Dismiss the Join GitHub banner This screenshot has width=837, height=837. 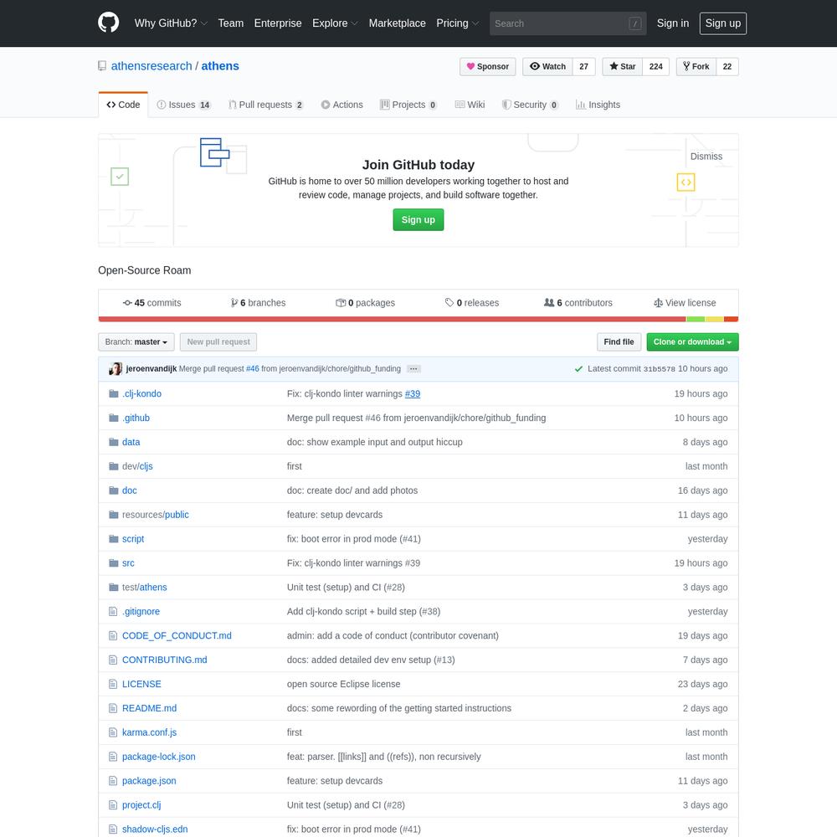[x=706, y=157]
